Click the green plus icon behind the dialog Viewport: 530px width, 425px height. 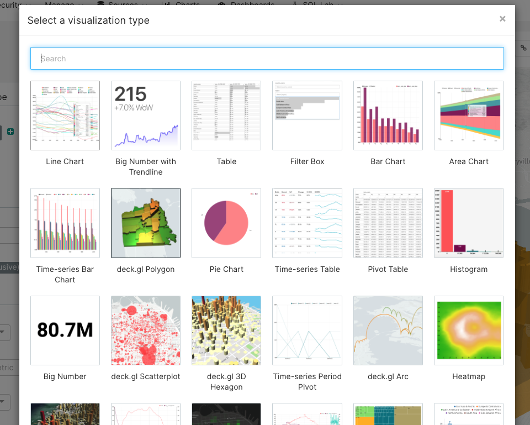(10, 132)
